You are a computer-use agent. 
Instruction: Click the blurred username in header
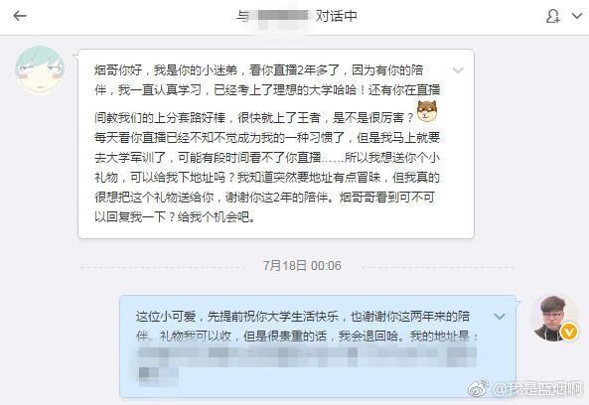point(283,16)
